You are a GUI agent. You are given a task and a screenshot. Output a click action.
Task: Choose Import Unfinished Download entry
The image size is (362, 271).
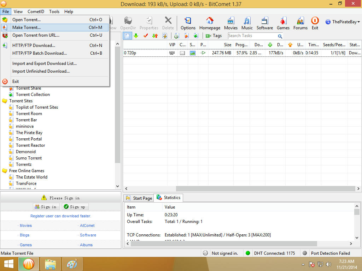(x=55, y=71)
